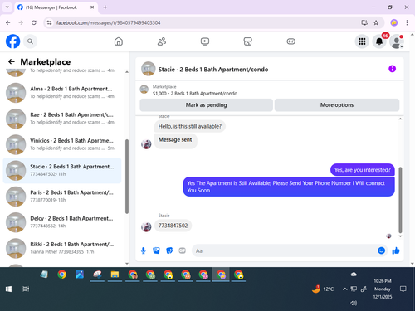Open the Friends icon in top nav
This screenshot has width=415, height=311.
tap(162, 41)
